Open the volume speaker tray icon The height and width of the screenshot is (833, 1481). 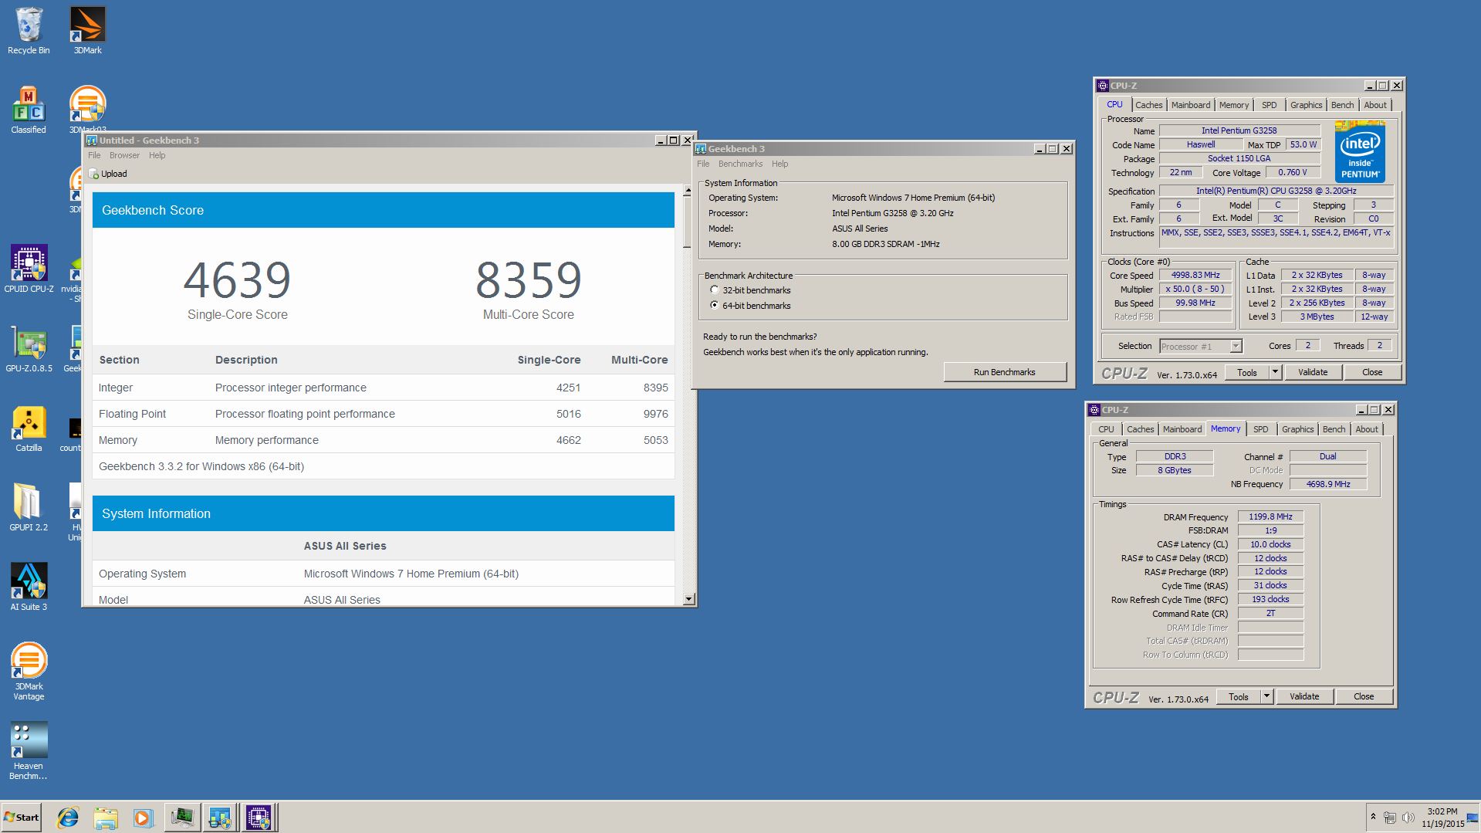click(1408, 818)
